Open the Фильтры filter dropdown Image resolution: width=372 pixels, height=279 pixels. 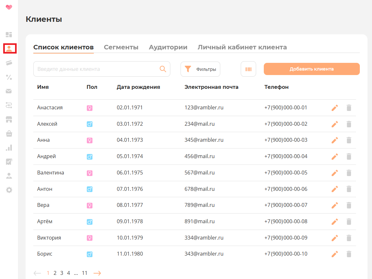200,69
